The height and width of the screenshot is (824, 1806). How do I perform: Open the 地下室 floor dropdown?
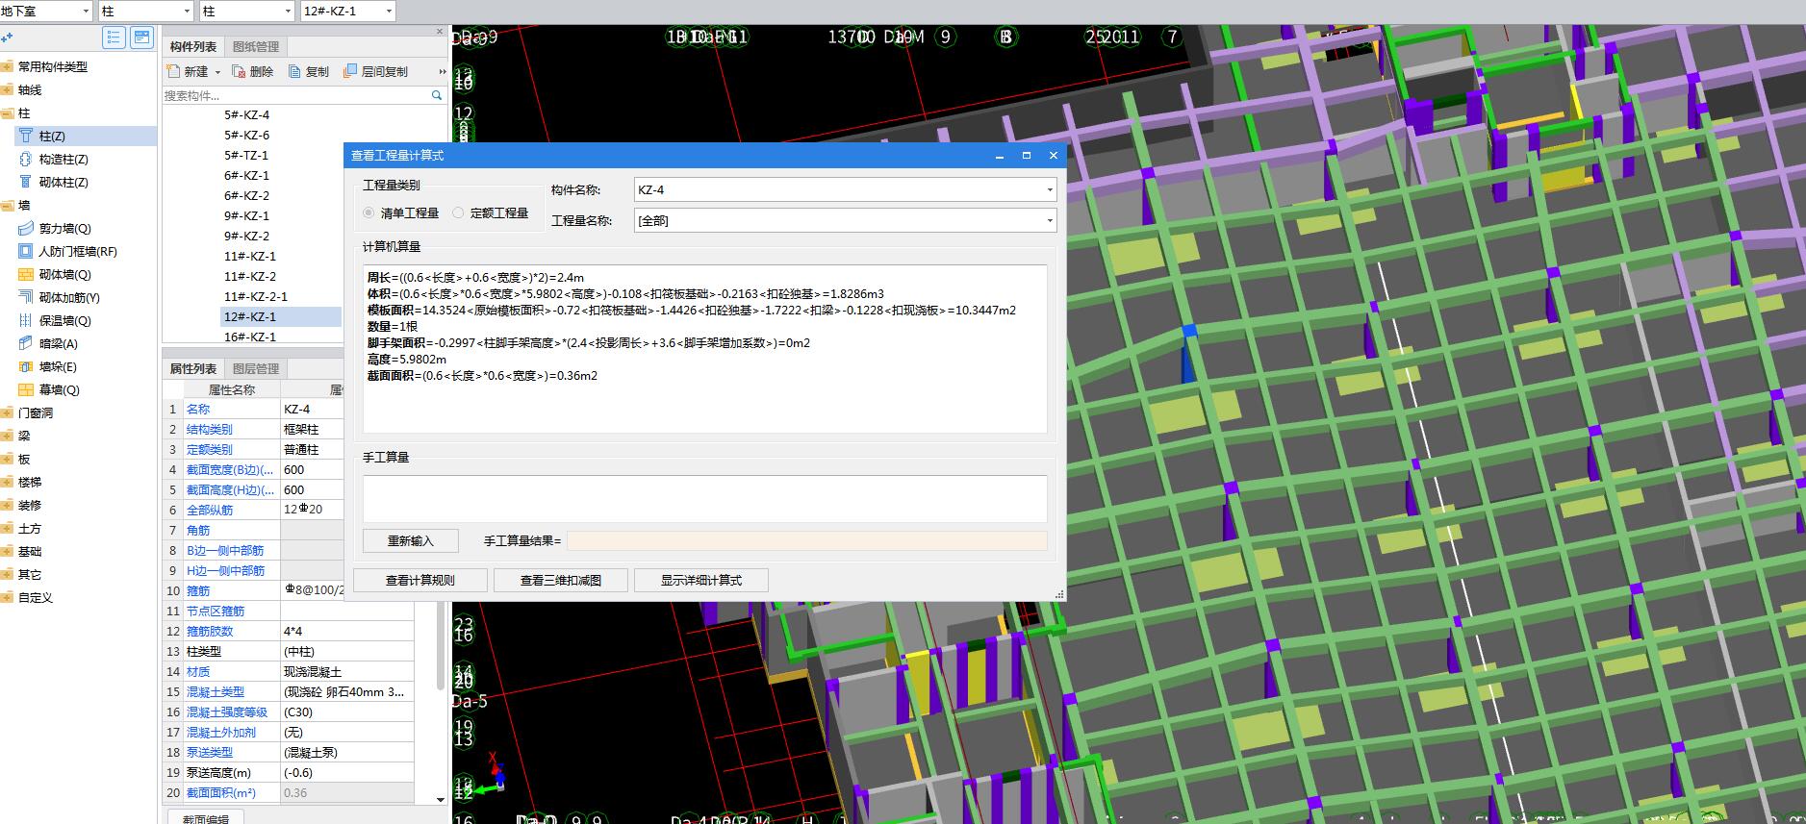click(x=87, y=12)
